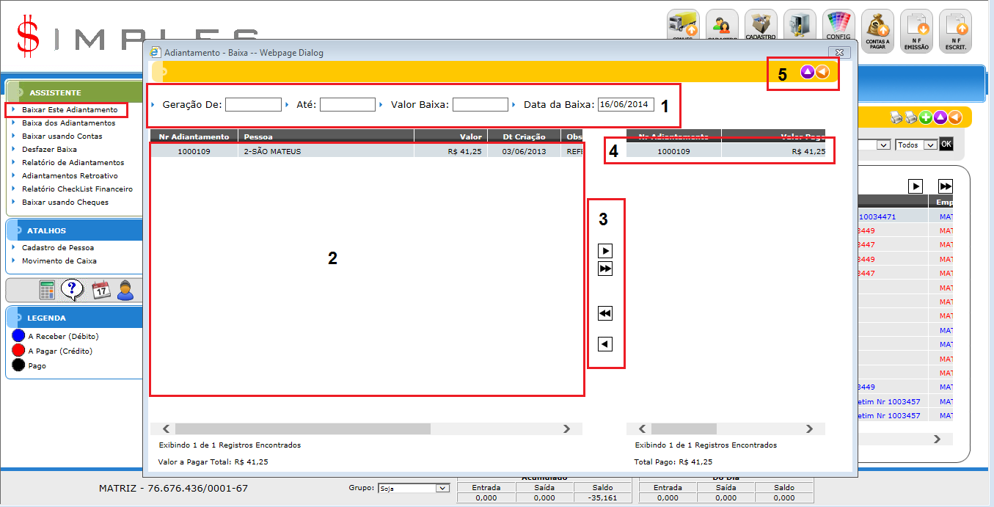The width and height of the screenshot is (994, 507).
Task: Open the Todos filter dropdown
Action: pyautogui.click(x=930, y=145)
